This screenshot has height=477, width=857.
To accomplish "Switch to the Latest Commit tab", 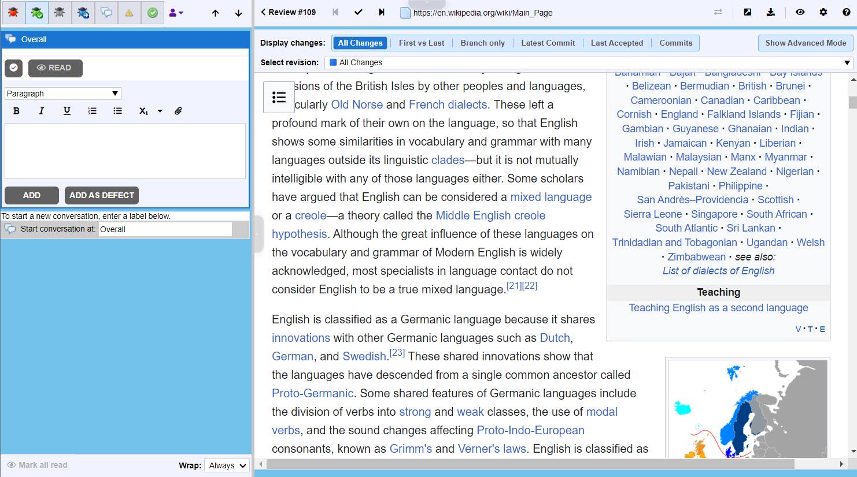I will 548,43.
